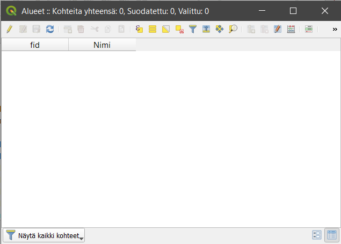Zoom map to selected rows

233,29
